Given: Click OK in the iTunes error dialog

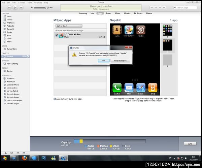Looking at the screenshot, I should pos(104,61).
